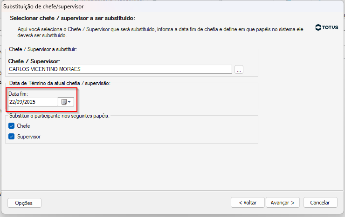
Task: Click the Data fim date field 22/09/2025
Action: point(33,102)
